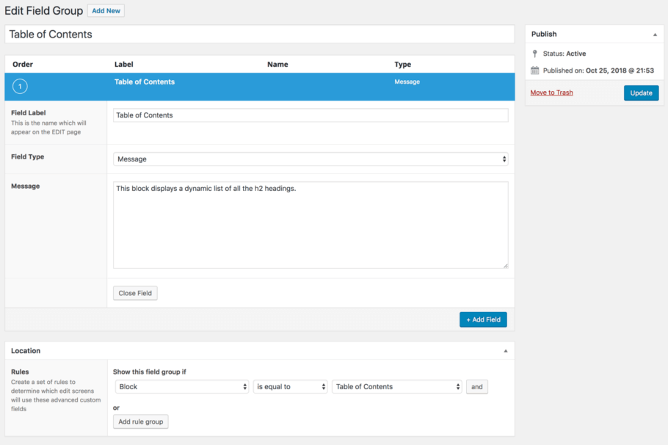Click the order number circle on the field row
Image resolution: width=668 pixels, height=445 pixels.
coord(20,86)
